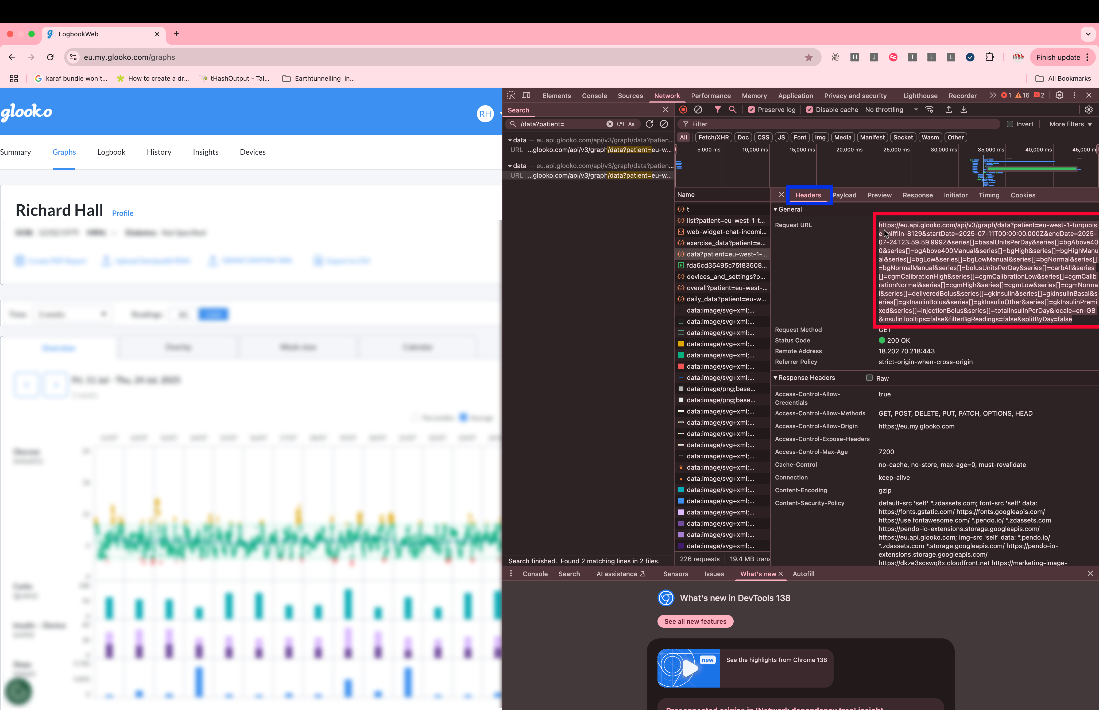
Task: Uncheck the Preserve log checkbox
Action: point(752,110)
